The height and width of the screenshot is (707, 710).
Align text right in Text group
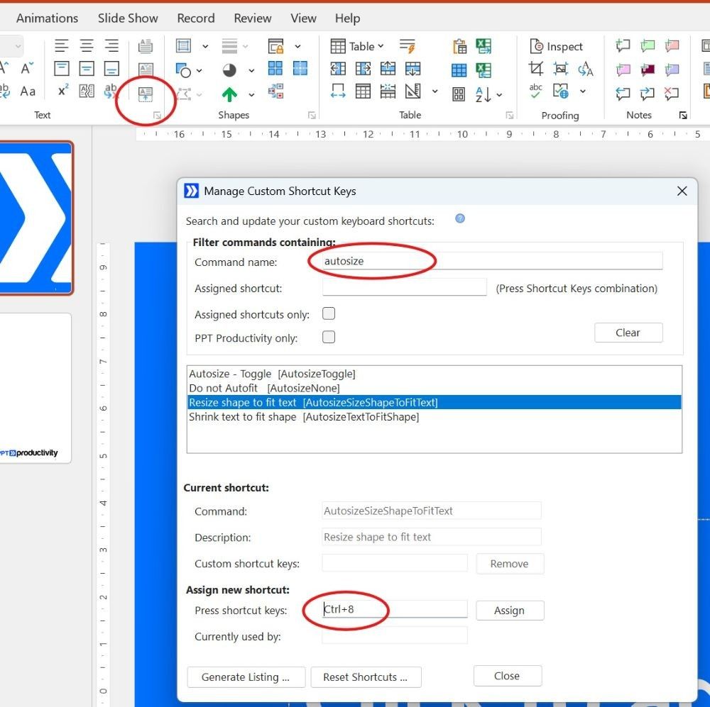tap(111, 45)
